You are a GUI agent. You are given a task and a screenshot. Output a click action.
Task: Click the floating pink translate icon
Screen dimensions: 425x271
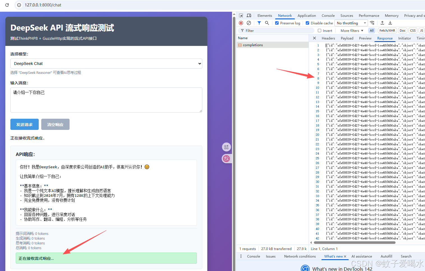tap(226, 158)
